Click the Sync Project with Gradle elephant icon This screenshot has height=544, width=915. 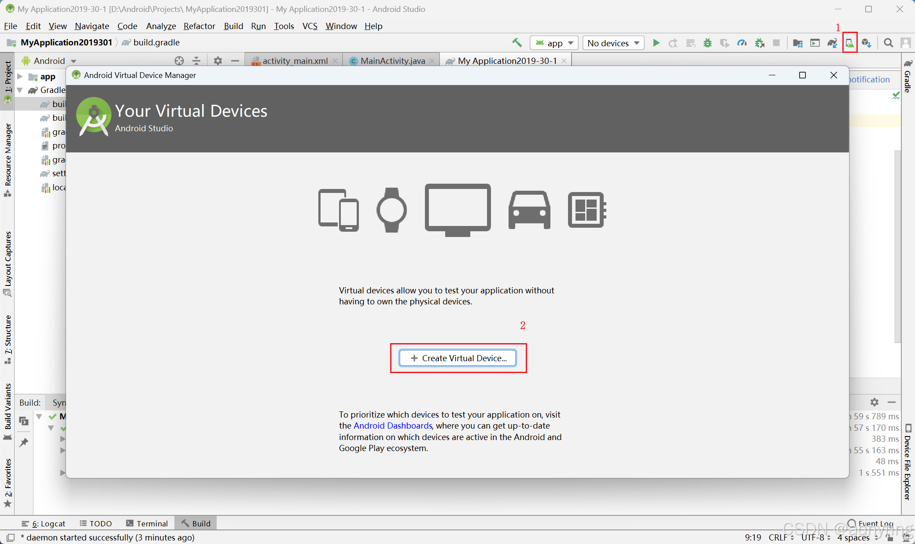(x=832, y=43)
